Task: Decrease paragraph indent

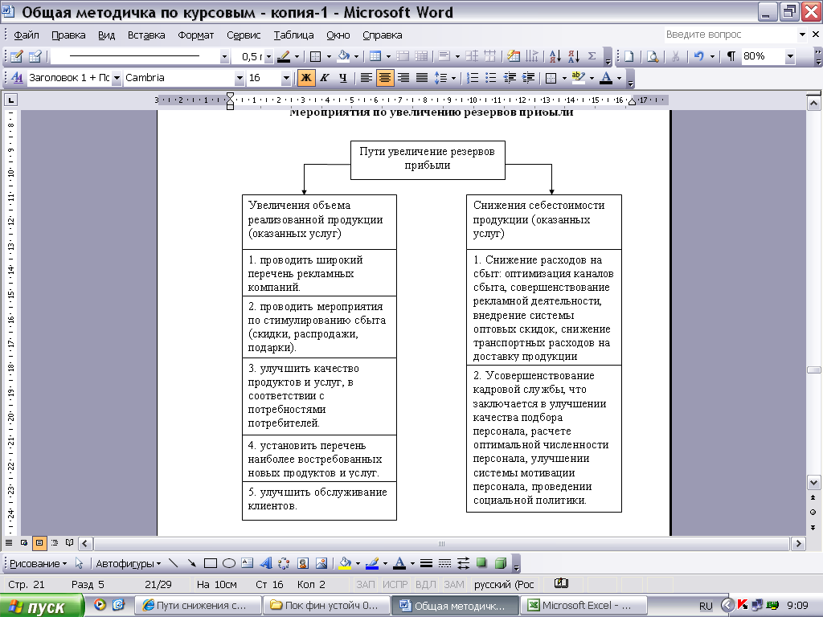Action: click(x=509, y=78)
